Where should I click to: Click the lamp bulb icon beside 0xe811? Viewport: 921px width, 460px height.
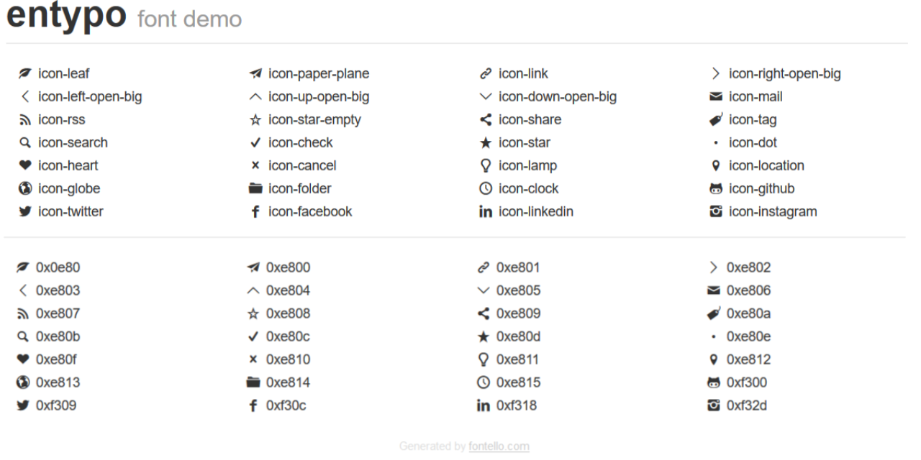tap(484, 359)
